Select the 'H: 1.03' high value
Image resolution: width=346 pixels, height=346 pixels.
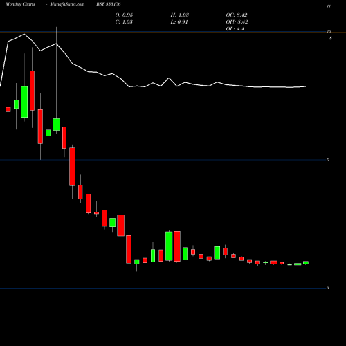click(180, 15)
